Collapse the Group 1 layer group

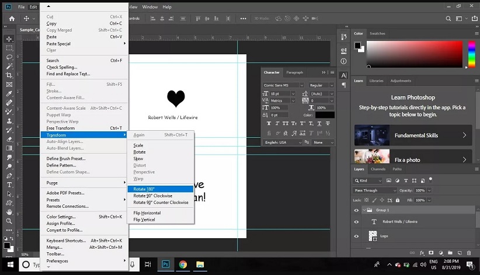(x=364, y=210)
